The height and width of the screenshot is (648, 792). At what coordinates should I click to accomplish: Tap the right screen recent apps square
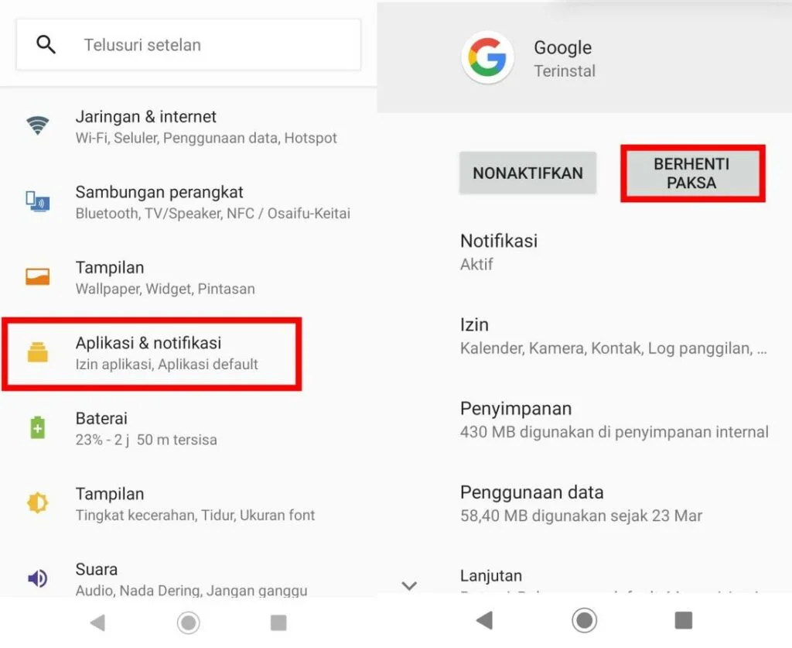click(x=684, y=620)
